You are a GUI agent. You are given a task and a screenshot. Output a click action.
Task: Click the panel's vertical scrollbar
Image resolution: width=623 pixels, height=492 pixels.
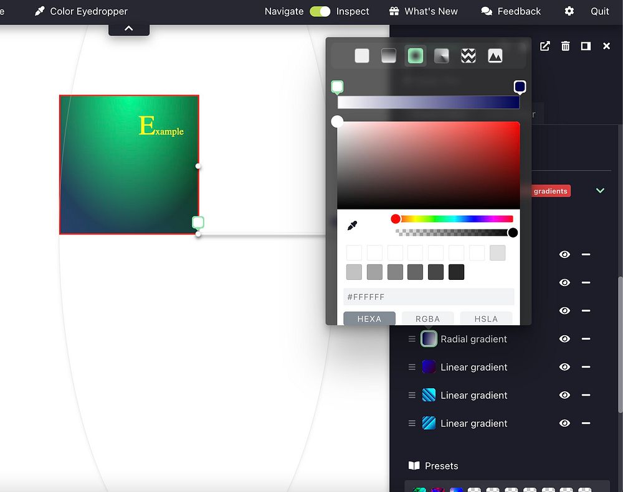point(621,345)
